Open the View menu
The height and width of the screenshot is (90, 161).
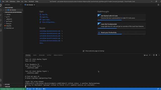[18, 1]
